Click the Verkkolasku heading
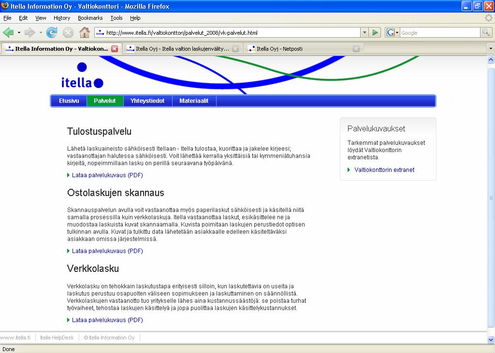 pos(93,268)
